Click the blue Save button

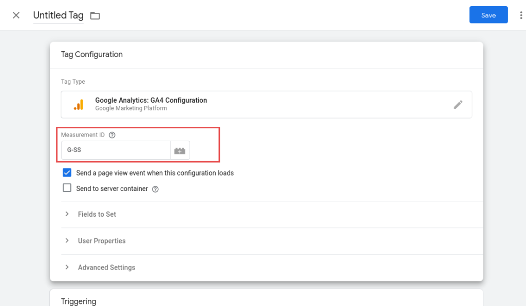click(488, 15)
